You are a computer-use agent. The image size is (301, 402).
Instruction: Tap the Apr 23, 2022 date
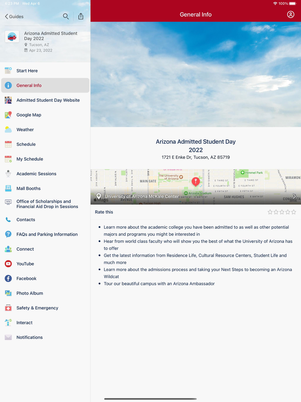coord(41,51)
